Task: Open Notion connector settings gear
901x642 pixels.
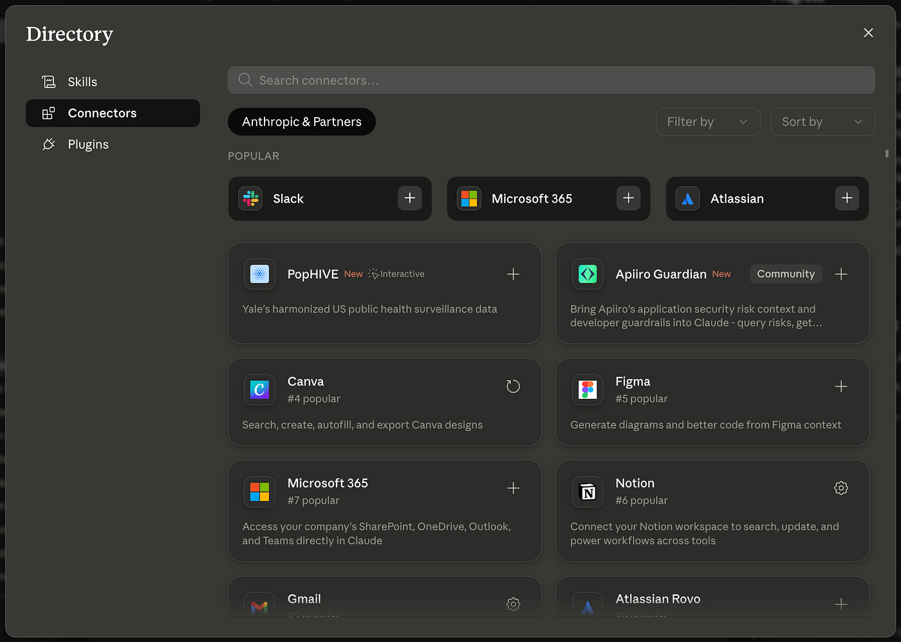Action: pyautogui.click(x=841, y=488)
